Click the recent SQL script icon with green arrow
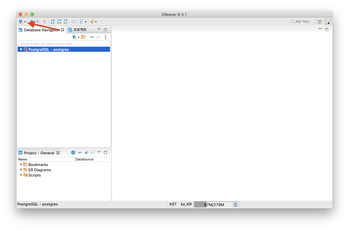Image resolution: width=349 pixels, height=230 pixels. coord(59,22)
